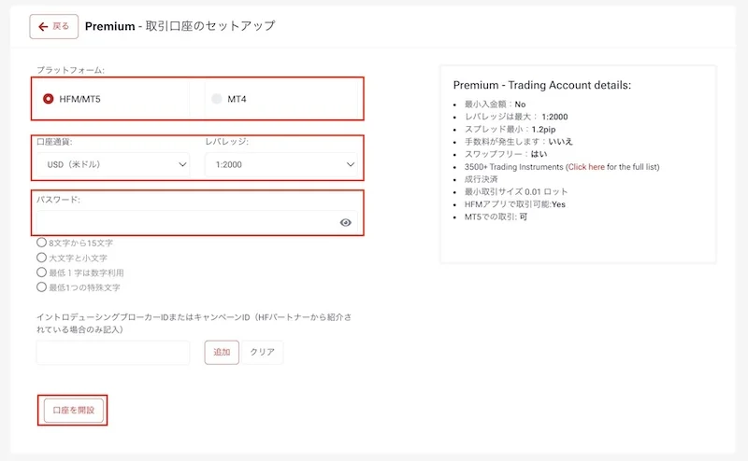
Task: Click the 最低1字は数字利用 requirement indicator
Action: (41, 272)
